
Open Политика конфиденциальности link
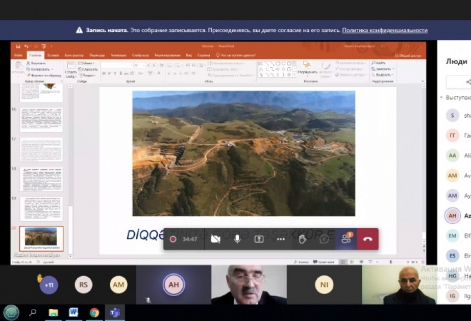[x=385, y=30]
